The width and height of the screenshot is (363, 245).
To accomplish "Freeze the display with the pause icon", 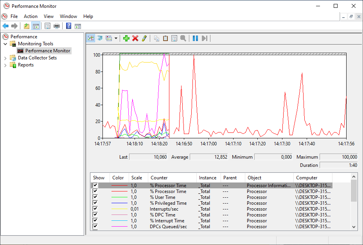I will tap(194, 38).
